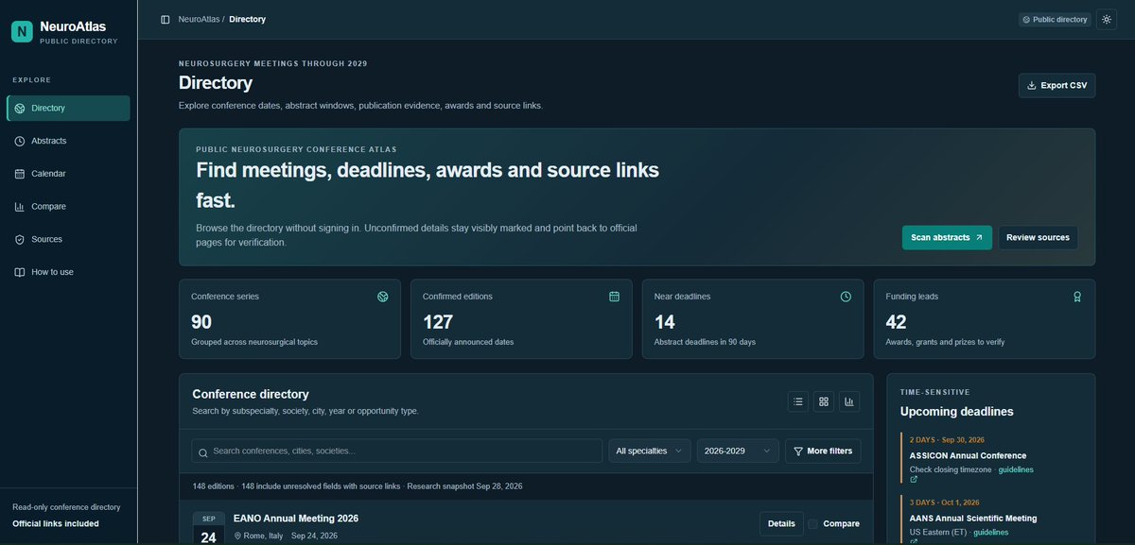Open How to use in the sidebar
Image resolution: width=1135 pixels, height=545 pixels.
(68, 272)
